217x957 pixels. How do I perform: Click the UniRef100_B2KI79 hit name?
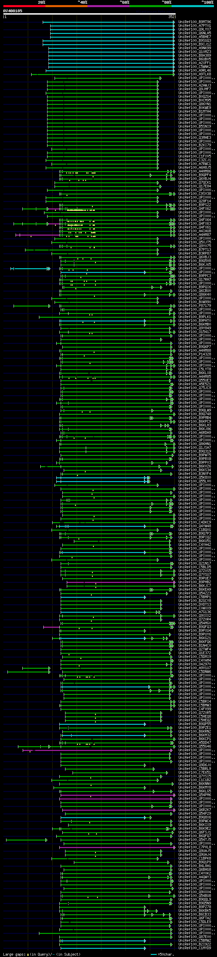click(x=194, y=145)
